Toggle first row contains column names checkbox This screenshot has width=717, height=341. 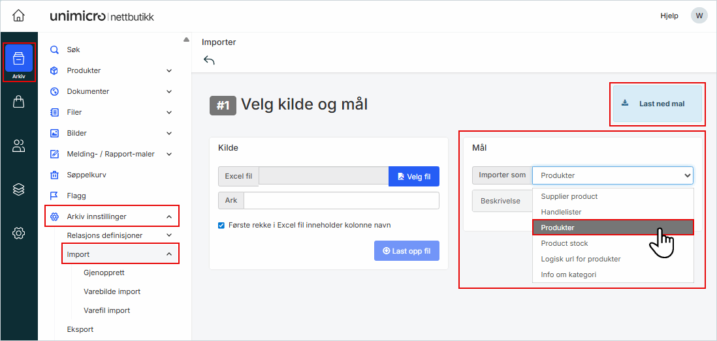point(221,226)
